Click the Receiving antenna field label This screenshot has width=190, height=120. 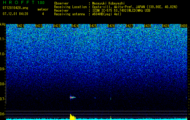69,14
